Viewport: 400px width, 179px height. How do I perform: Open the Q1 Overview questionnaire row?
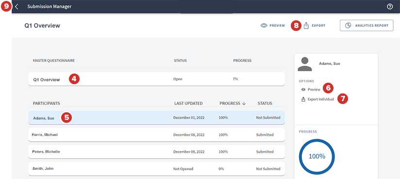point(156,79)
